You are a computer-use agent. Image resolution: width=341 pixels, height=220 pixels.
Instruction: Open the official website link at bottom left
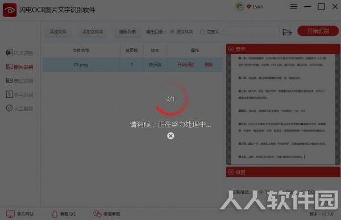point(20,214)
